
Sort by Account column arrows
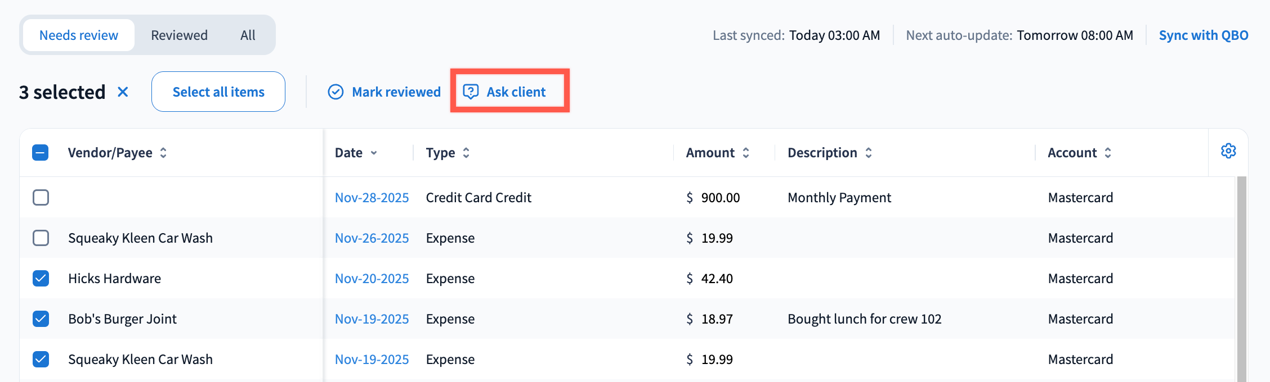coord(1108,153)
